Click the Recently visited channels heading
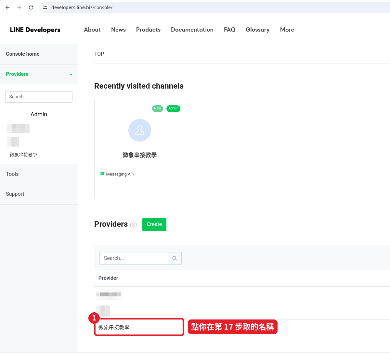 point(139,86)
